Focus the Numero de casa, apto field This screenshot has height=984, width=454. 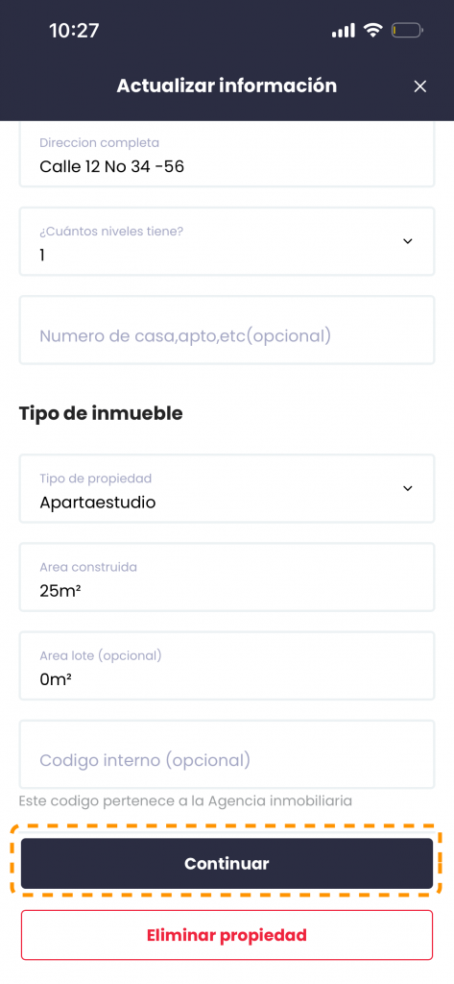227,331
